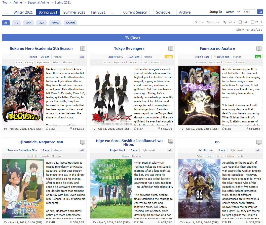Play the Tokyo Revengers video preview
Screen dimensions: 266x225
pyautogui.click(x=171, y=49)
